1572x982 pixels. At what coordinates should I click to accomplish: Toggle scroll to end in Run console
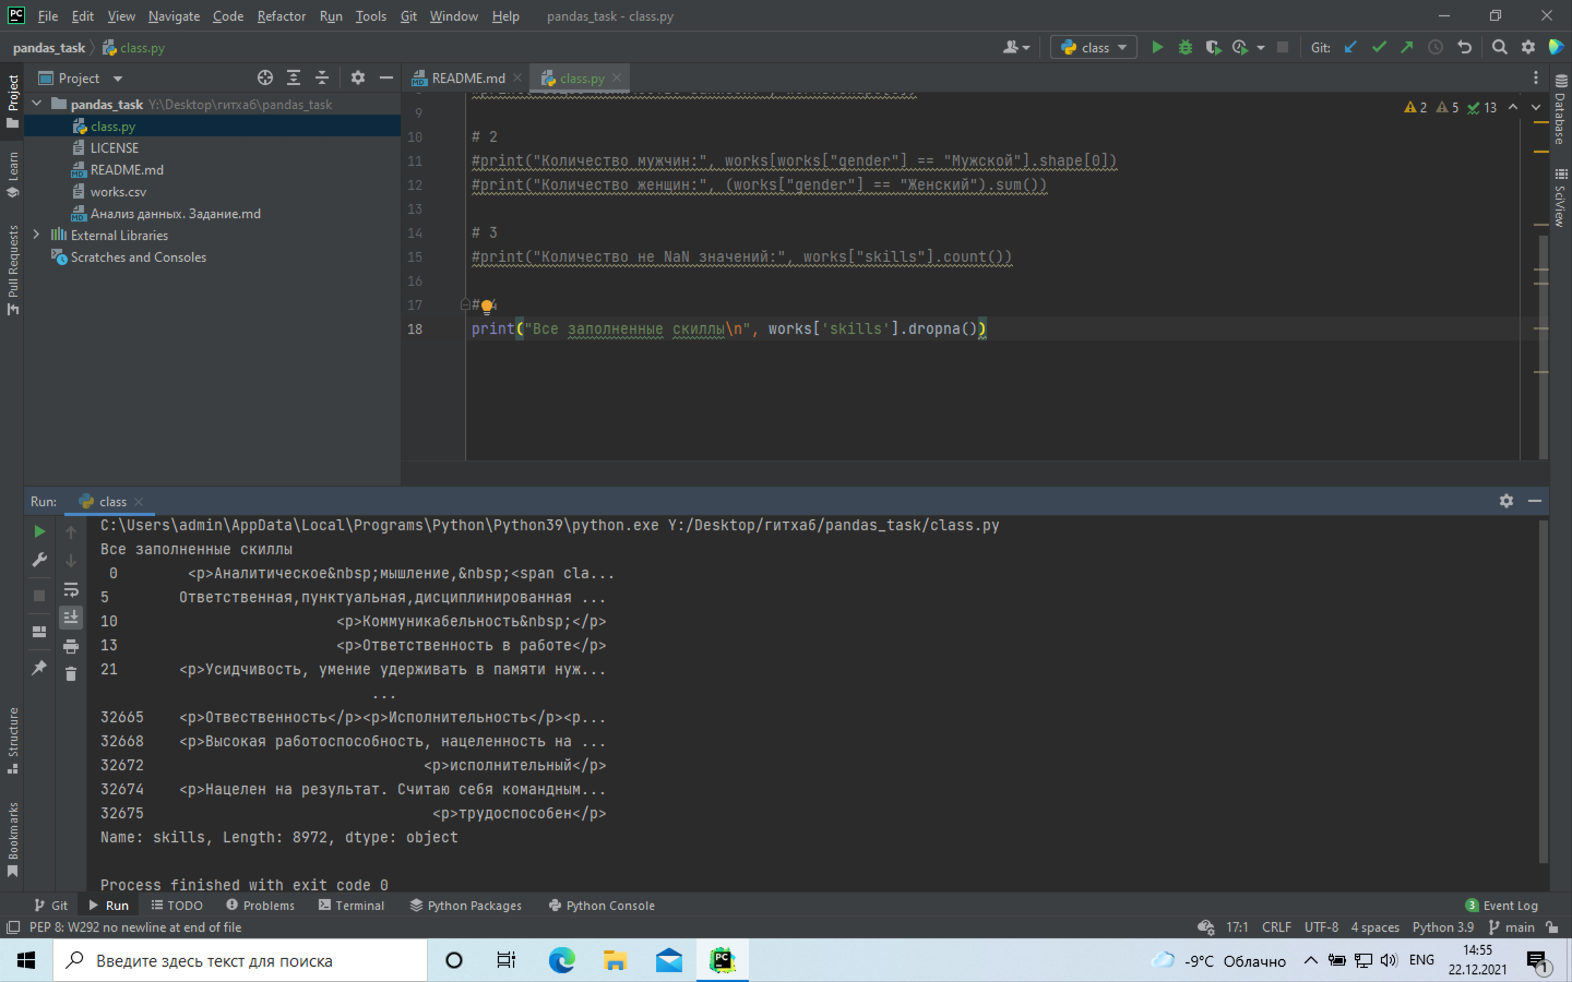click(x=71, y=617)
